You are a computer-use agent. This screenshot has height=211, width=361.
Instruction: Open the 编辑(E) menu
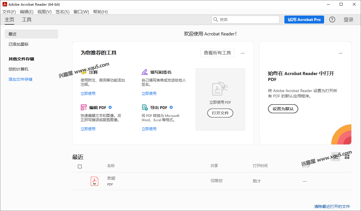pos(27,12)
